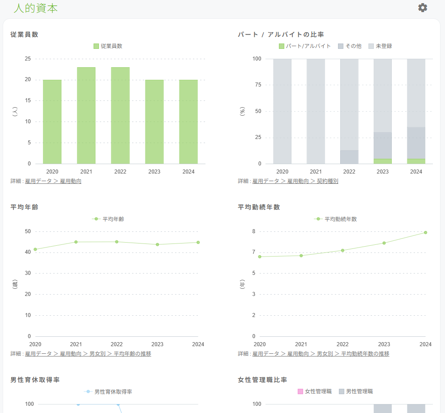Click the 平均年齢 section heading
The image size is (445, 413).
coord(25,207)
